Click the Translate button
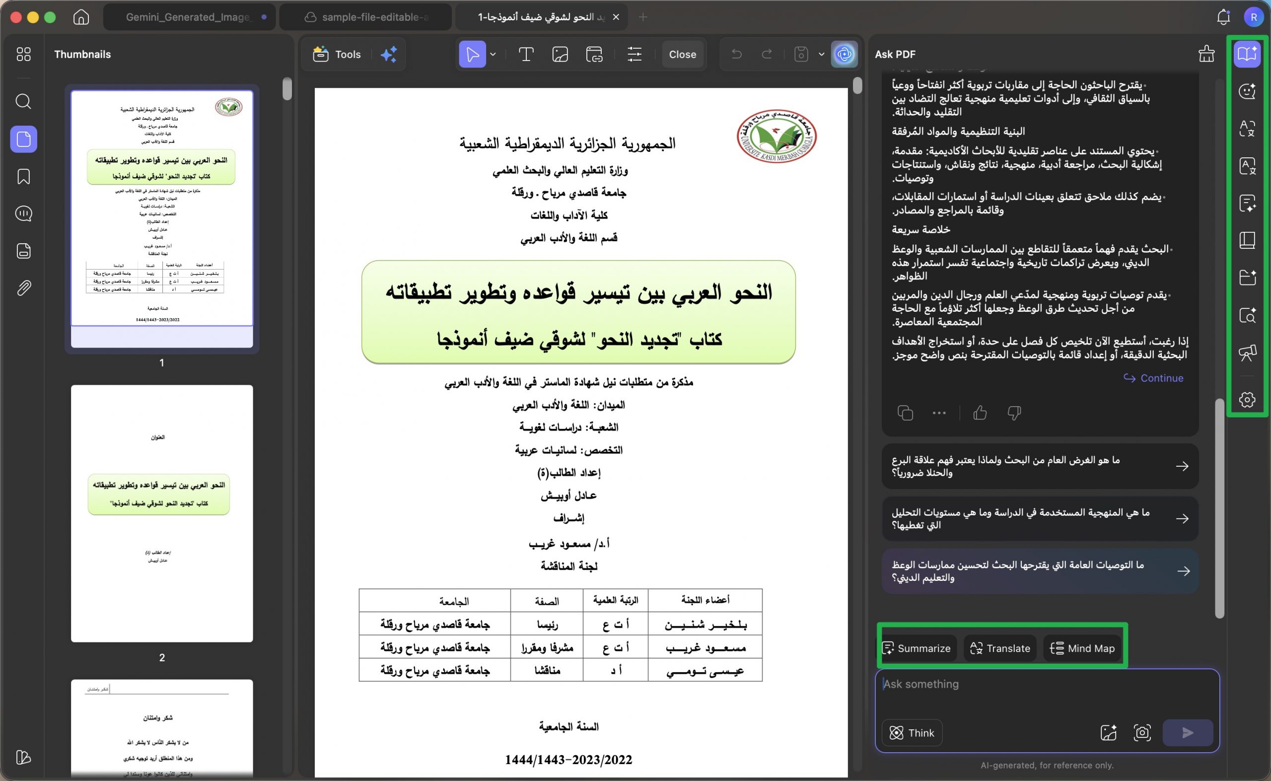The height and width of the screenshot is (781, 1271). [x=1000, y=648]
